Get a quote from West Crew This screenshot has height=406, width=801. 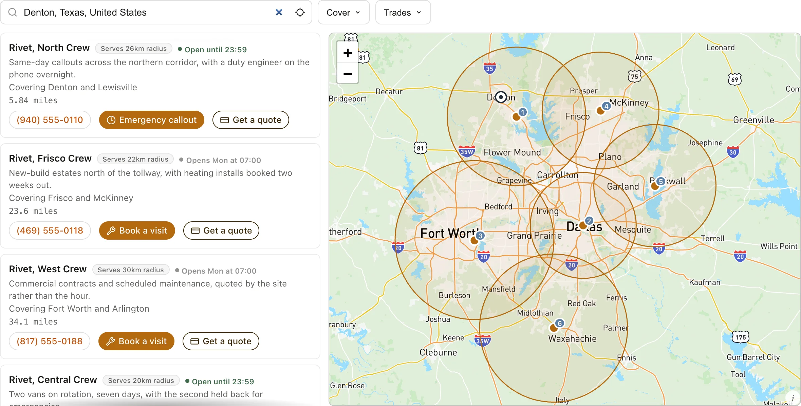point(221,341)
